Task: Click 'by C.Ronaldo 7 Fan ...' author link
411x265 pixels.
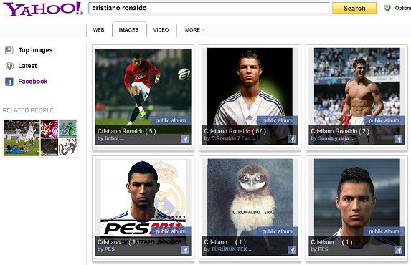Action: 230,138
